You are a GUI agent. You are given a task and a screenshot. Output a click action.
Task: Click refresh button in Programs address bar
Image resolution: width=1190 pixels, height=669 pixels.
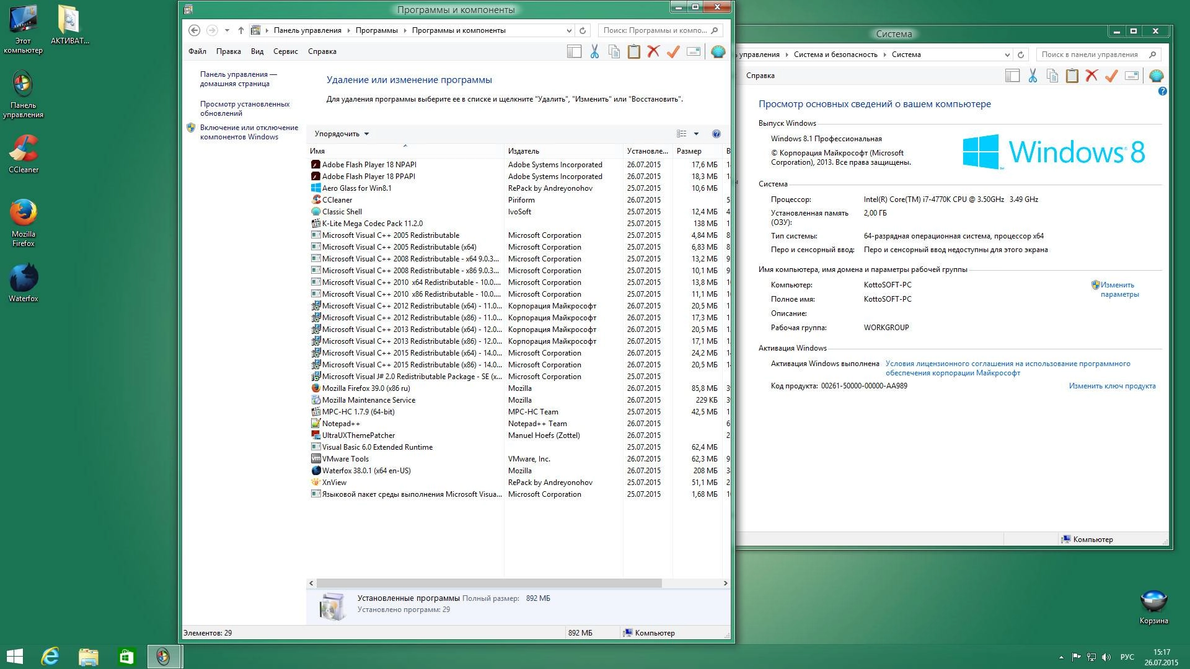(x=583, y=30)
